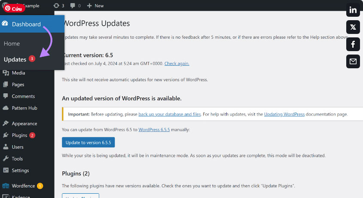The height and width of the screenshot is (198, 363).
Task: Click the Wordfence shield icon
Action: tap(6, 186)
